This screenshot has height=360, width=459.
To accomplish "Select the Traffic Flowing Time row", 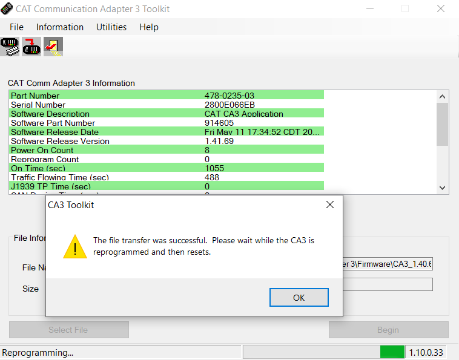I will (x=167, y=177).
